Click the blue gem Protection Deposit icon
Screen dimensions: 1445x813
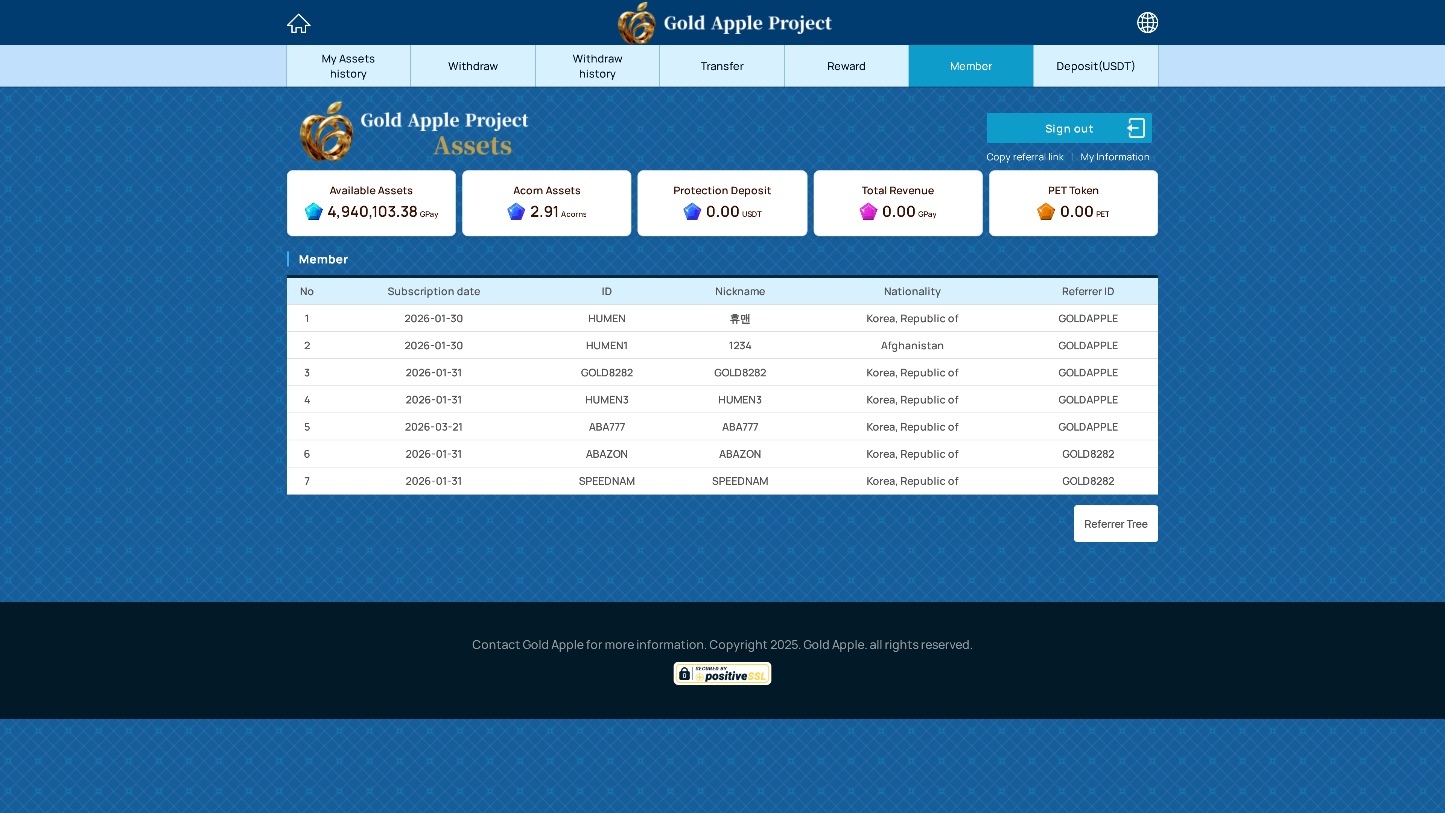692,212
